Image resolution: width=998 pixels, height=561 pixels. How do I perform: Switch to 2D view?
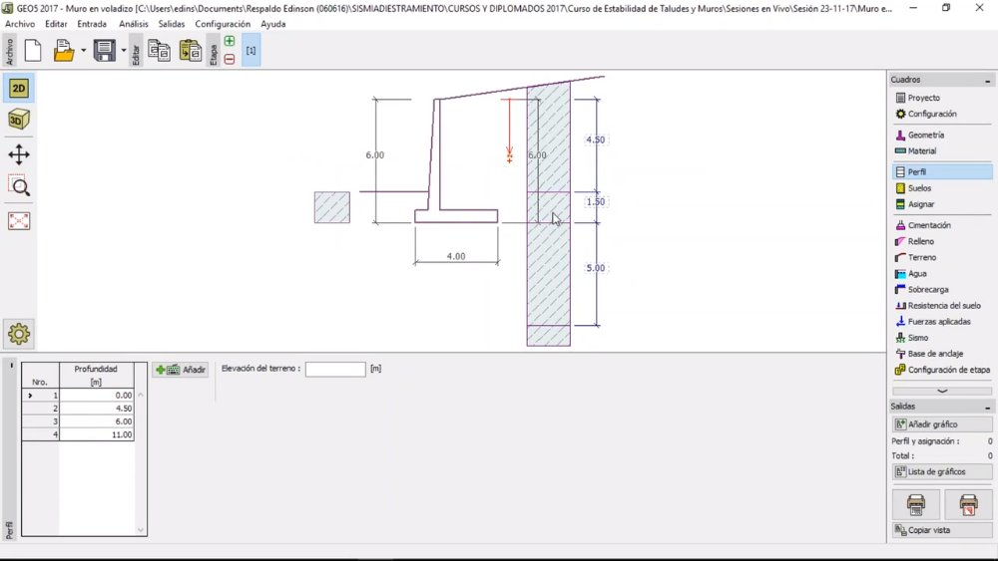coord(18,89)
